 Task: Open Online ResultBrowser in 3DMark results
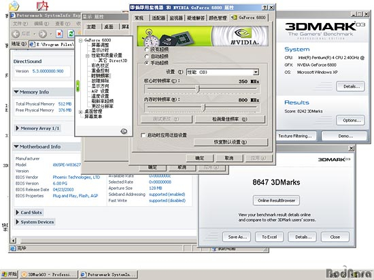pos(276,200)
